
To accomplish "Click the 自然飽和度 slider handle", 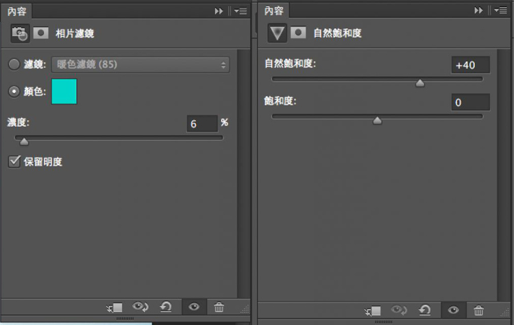I will [x=420, y=83].
